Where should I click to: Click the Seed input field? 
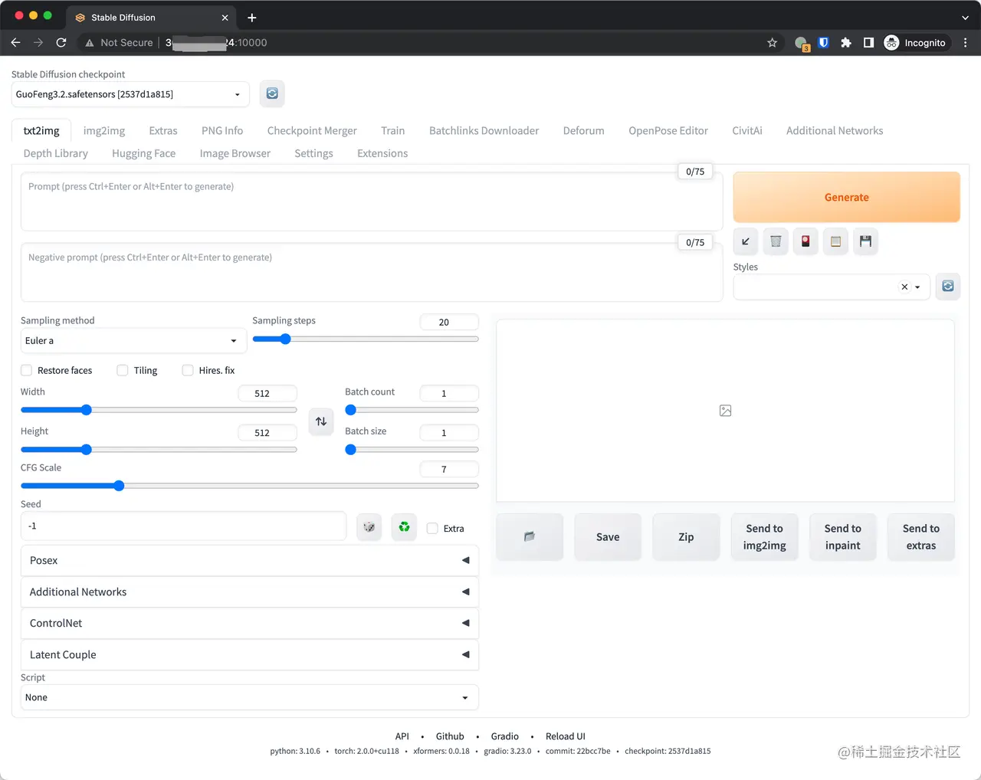(x=183, y=526)
